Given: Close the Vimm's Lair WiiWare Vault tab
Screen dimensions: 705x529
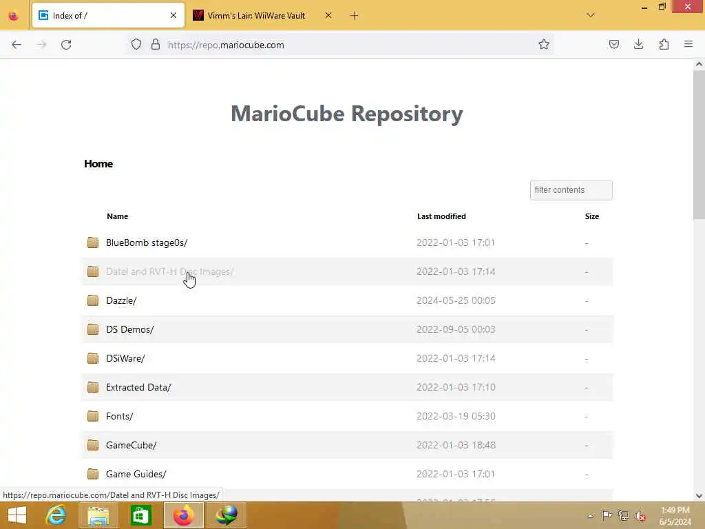Looking at the screenshot, I should click(x=328, y=15).
